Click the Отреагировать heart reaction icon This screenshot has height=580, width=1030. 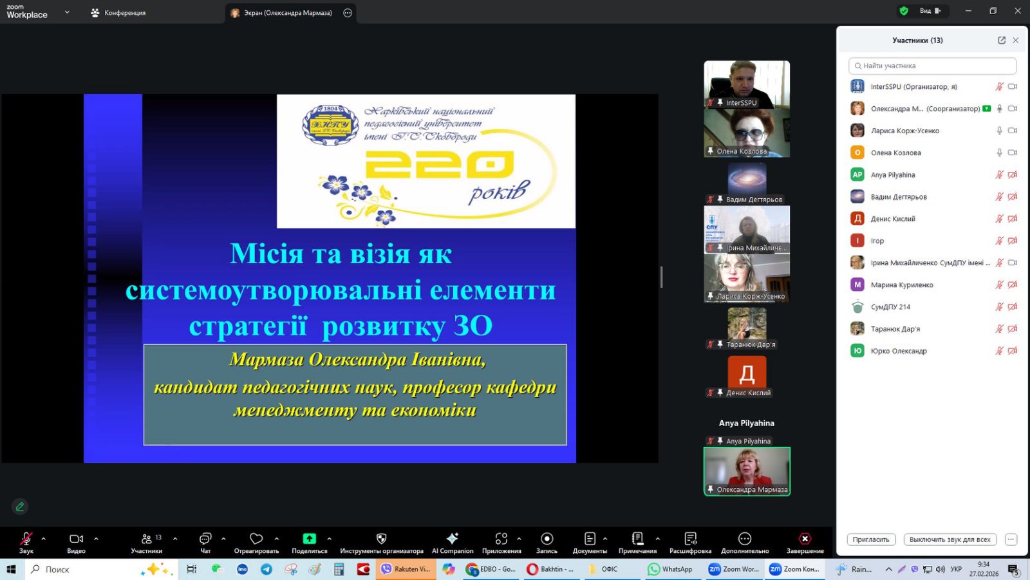tap(256, 539)
